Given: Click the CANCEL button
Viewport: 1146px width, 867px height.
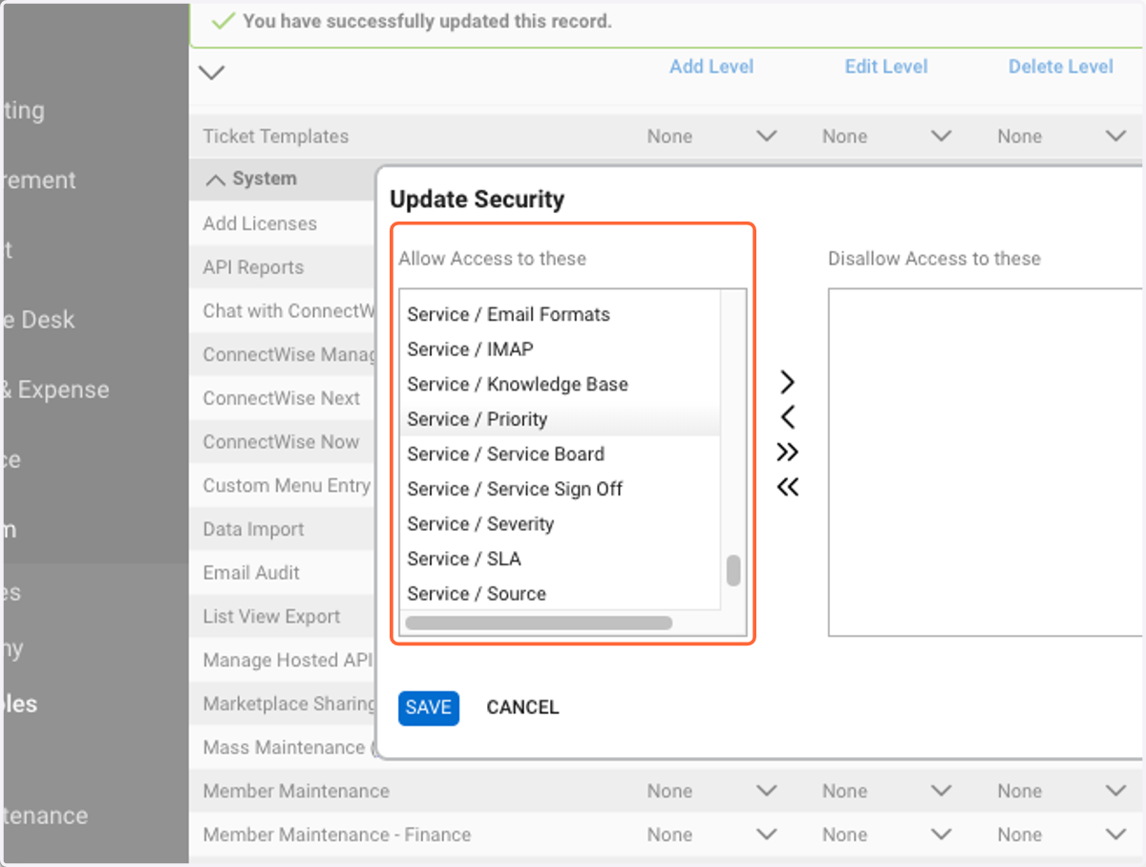Looking at the screenshot, I should [522, 708].
